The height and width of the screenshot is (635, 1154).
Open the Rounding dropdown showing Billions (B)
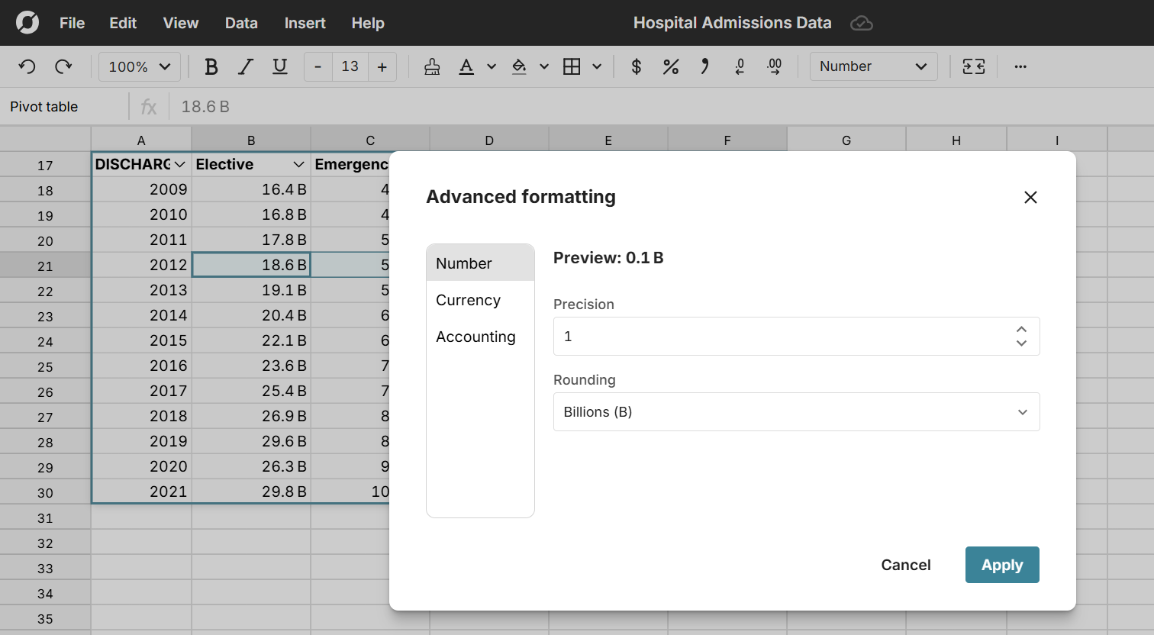(796, 411)
